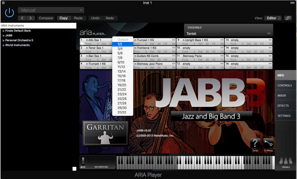The height and width of the screenshot is (179, 297).
Task: Open the MIXER tab
Action: click(286, 96)
